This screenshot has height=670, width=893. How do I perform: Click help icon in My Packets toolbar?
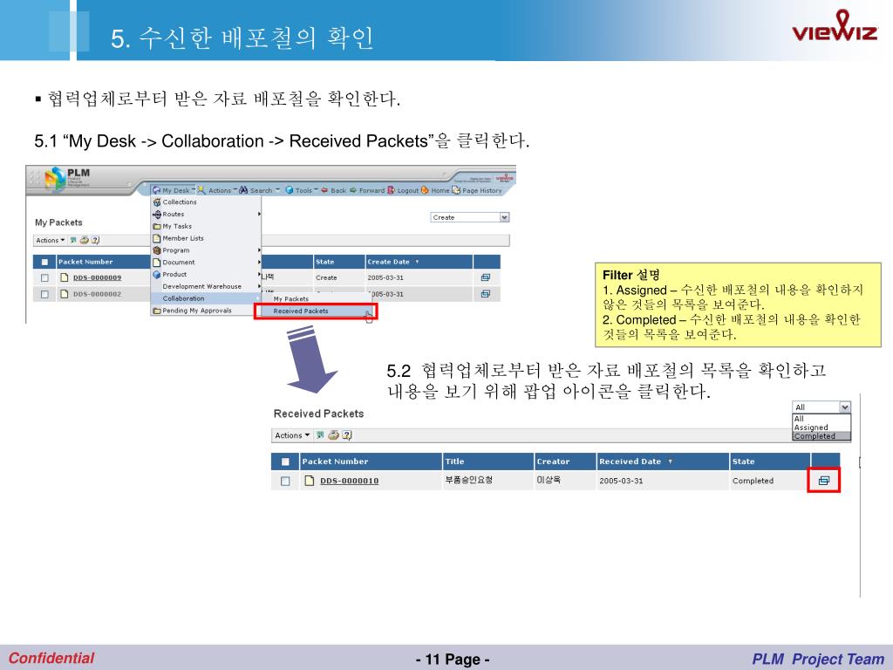click(96, 241)
